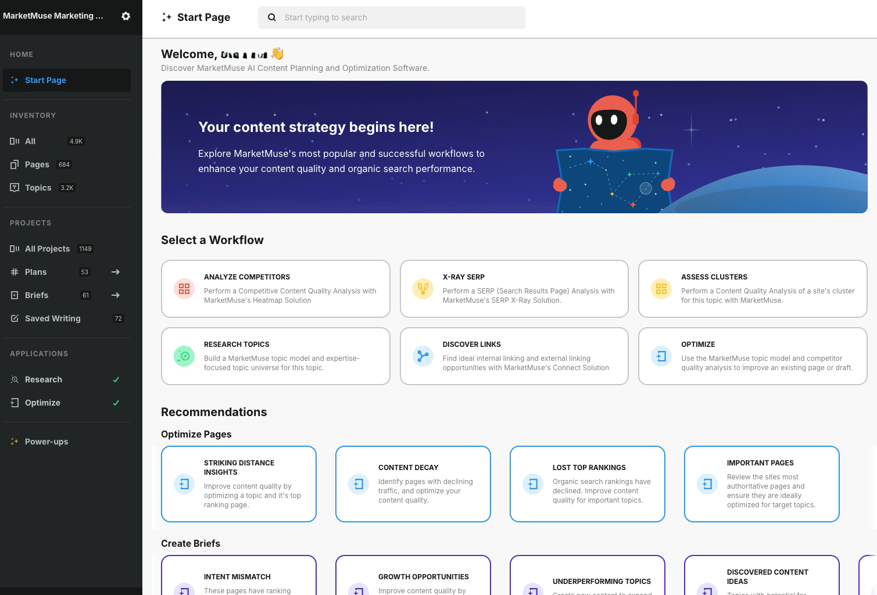Click the search magnifier icon
The height and width of the screenshot is (595, 877).
pos(271,17)
